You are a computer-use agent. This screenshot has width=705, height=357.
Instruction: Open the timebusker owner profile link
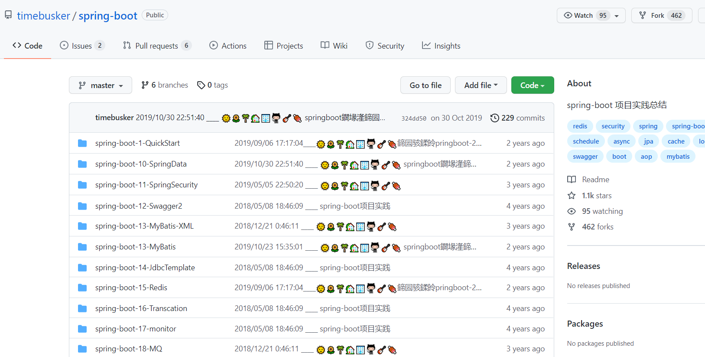[x=43, y=16]
